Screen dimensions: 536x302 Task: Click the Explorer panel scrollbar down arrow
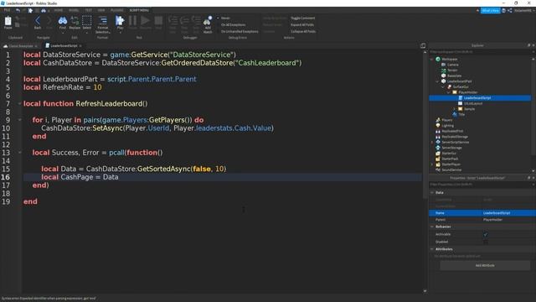(533, 170)
